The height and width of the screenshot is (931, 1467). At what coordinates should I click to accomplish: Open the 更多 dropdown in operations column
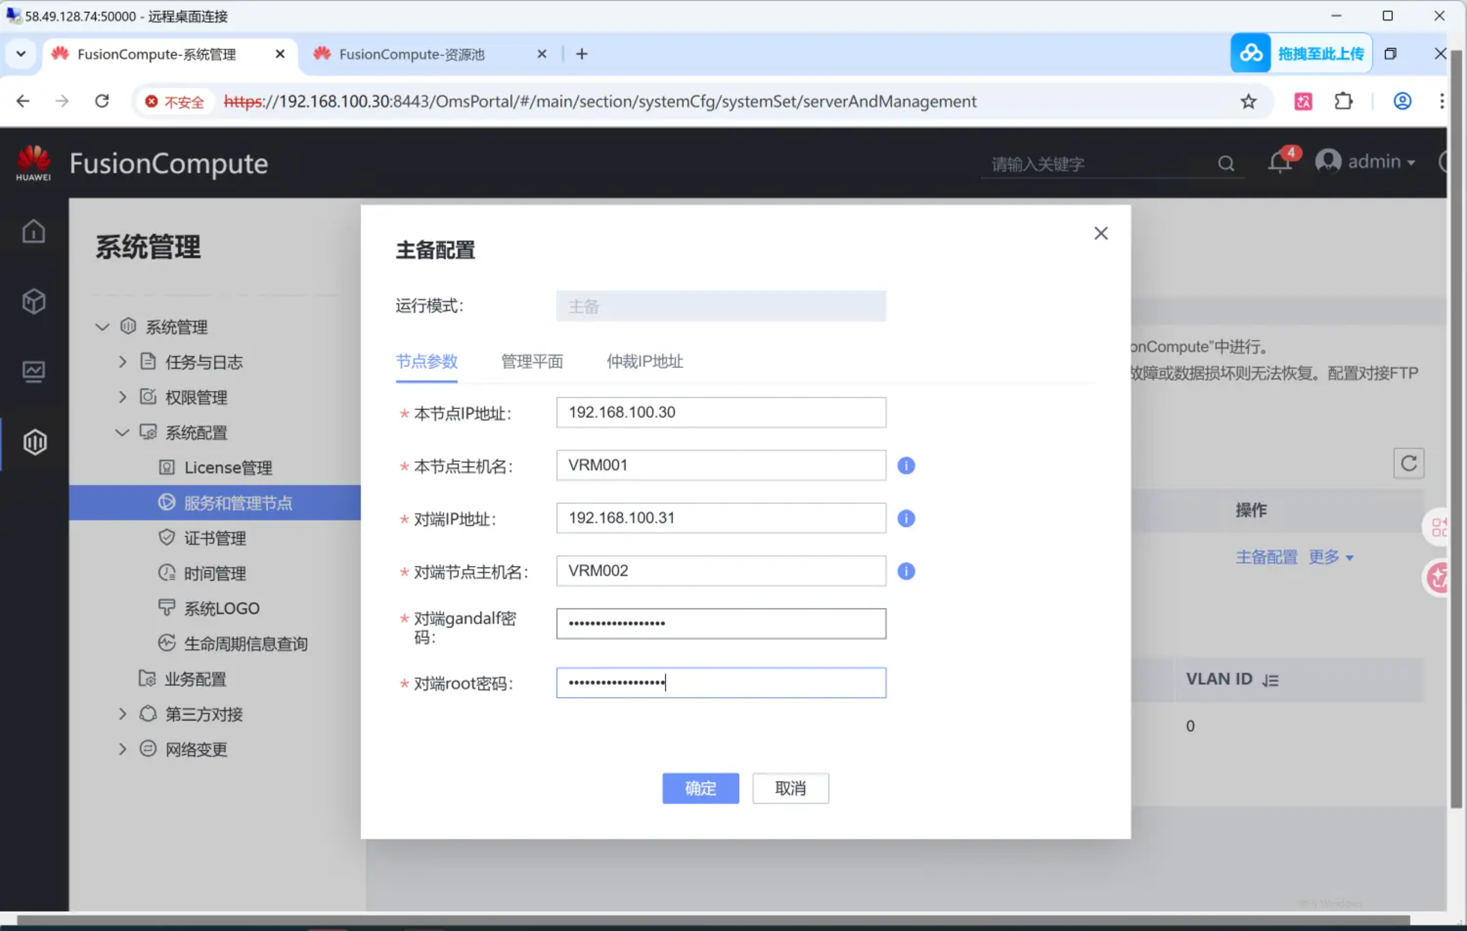(x=1331, y=557)
